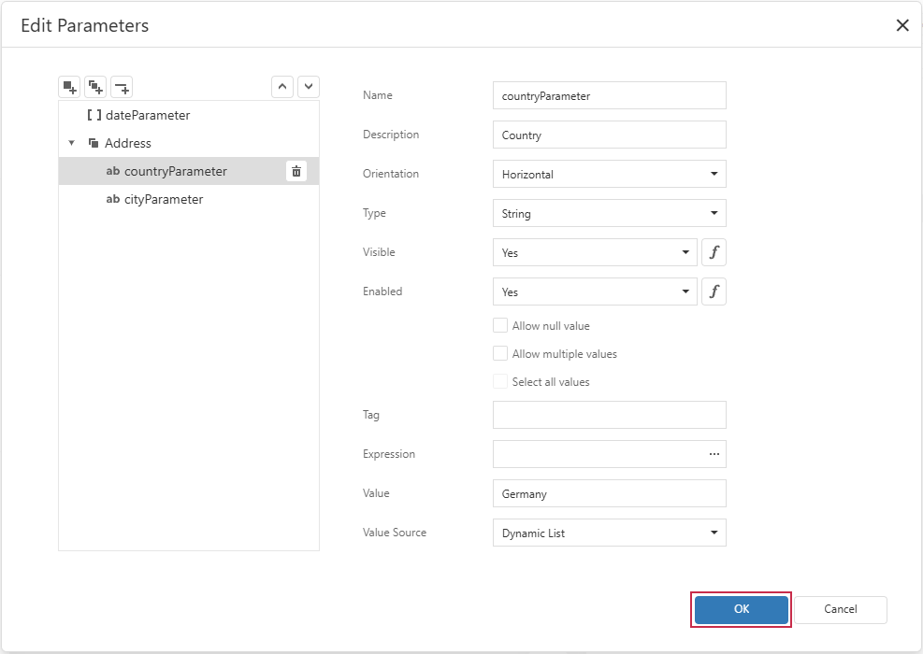Screen dimensions: 923x654
Task: Open the Expression ellipsis button
Action: (x=714, y=454)
